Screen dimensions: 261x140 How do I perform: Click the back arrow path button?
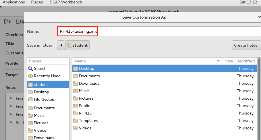point(61,45)
